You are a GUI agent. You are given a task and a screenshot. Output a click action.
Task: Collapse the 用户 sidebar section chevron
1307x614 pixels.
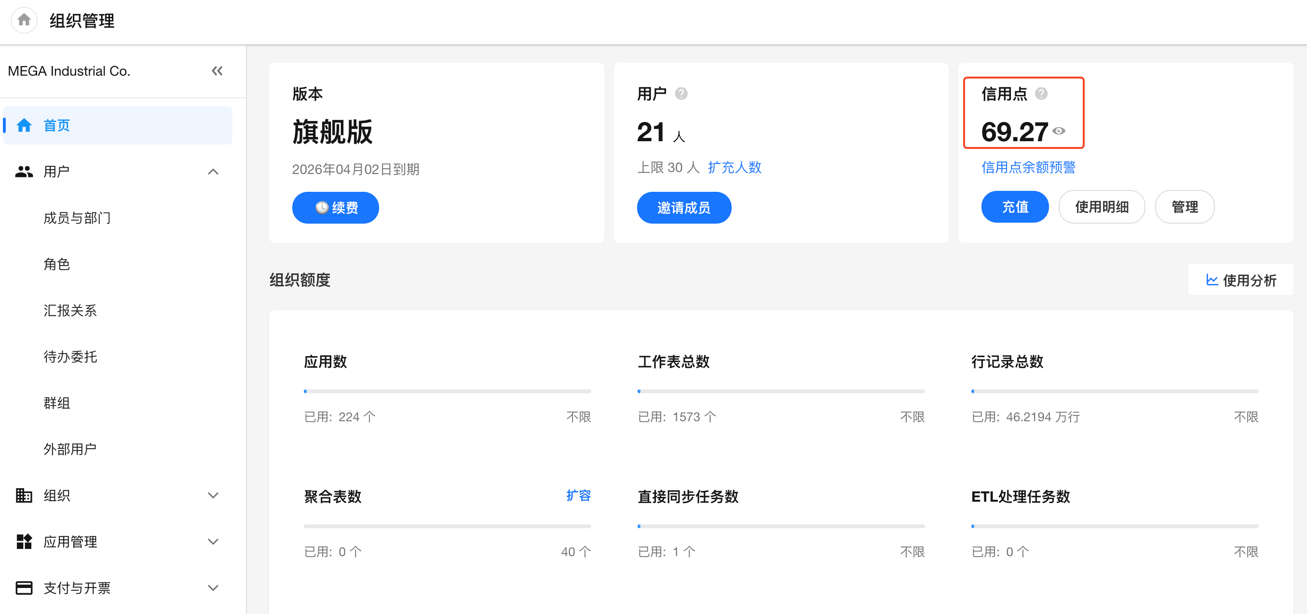point(213,172)
